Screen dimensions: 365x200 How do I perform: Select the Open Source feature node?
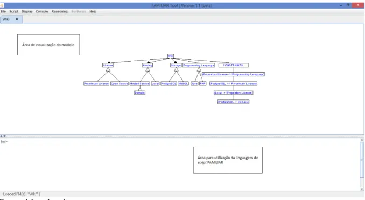point(120,83)
